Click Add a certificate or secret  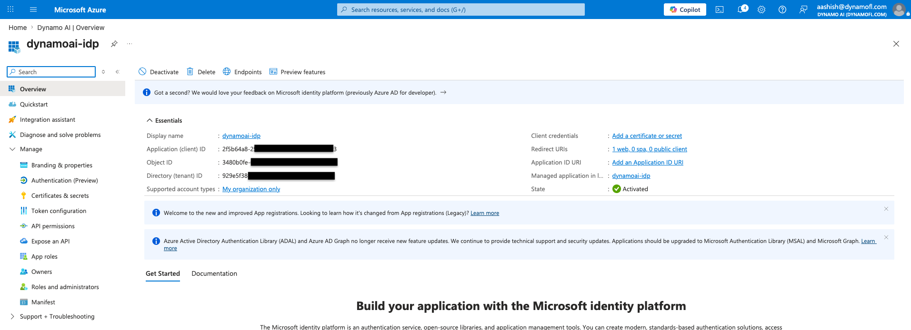(647, 136)
